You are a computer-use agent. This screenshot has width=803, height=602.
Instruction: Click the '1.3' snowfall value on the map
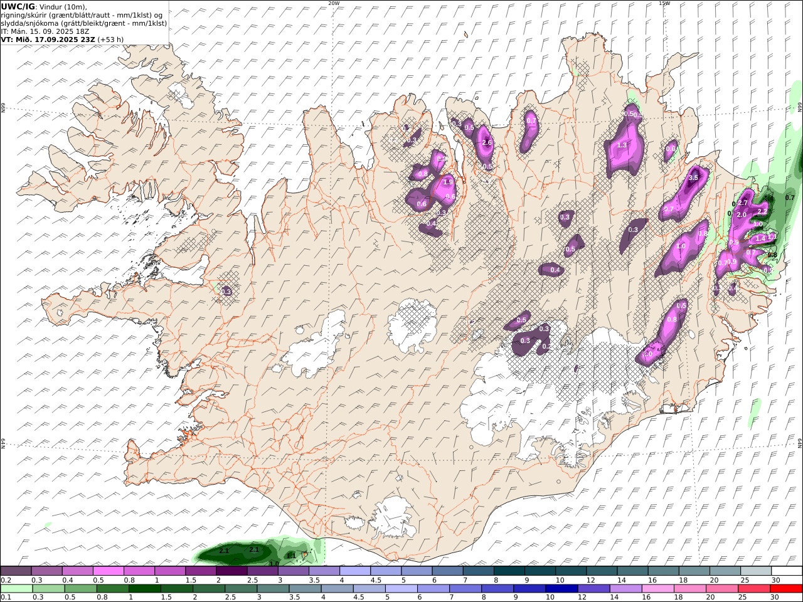(622, 145)
